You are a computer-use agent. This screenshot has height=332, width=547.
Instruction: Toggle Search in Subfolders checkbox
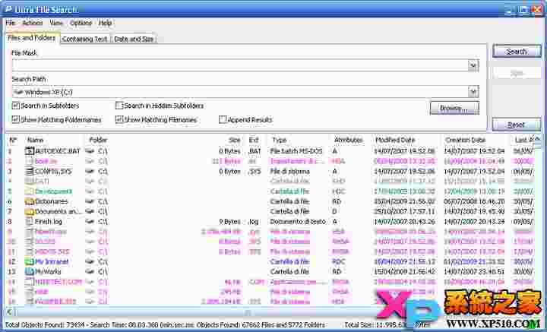tap(16, 106)
